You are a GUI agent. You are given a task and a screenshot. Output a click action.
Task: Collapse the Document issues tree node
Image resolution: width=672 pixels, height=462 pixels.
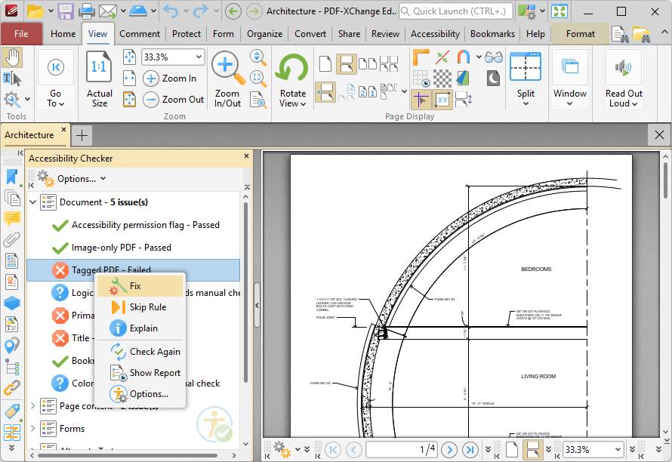coord(33,202)
